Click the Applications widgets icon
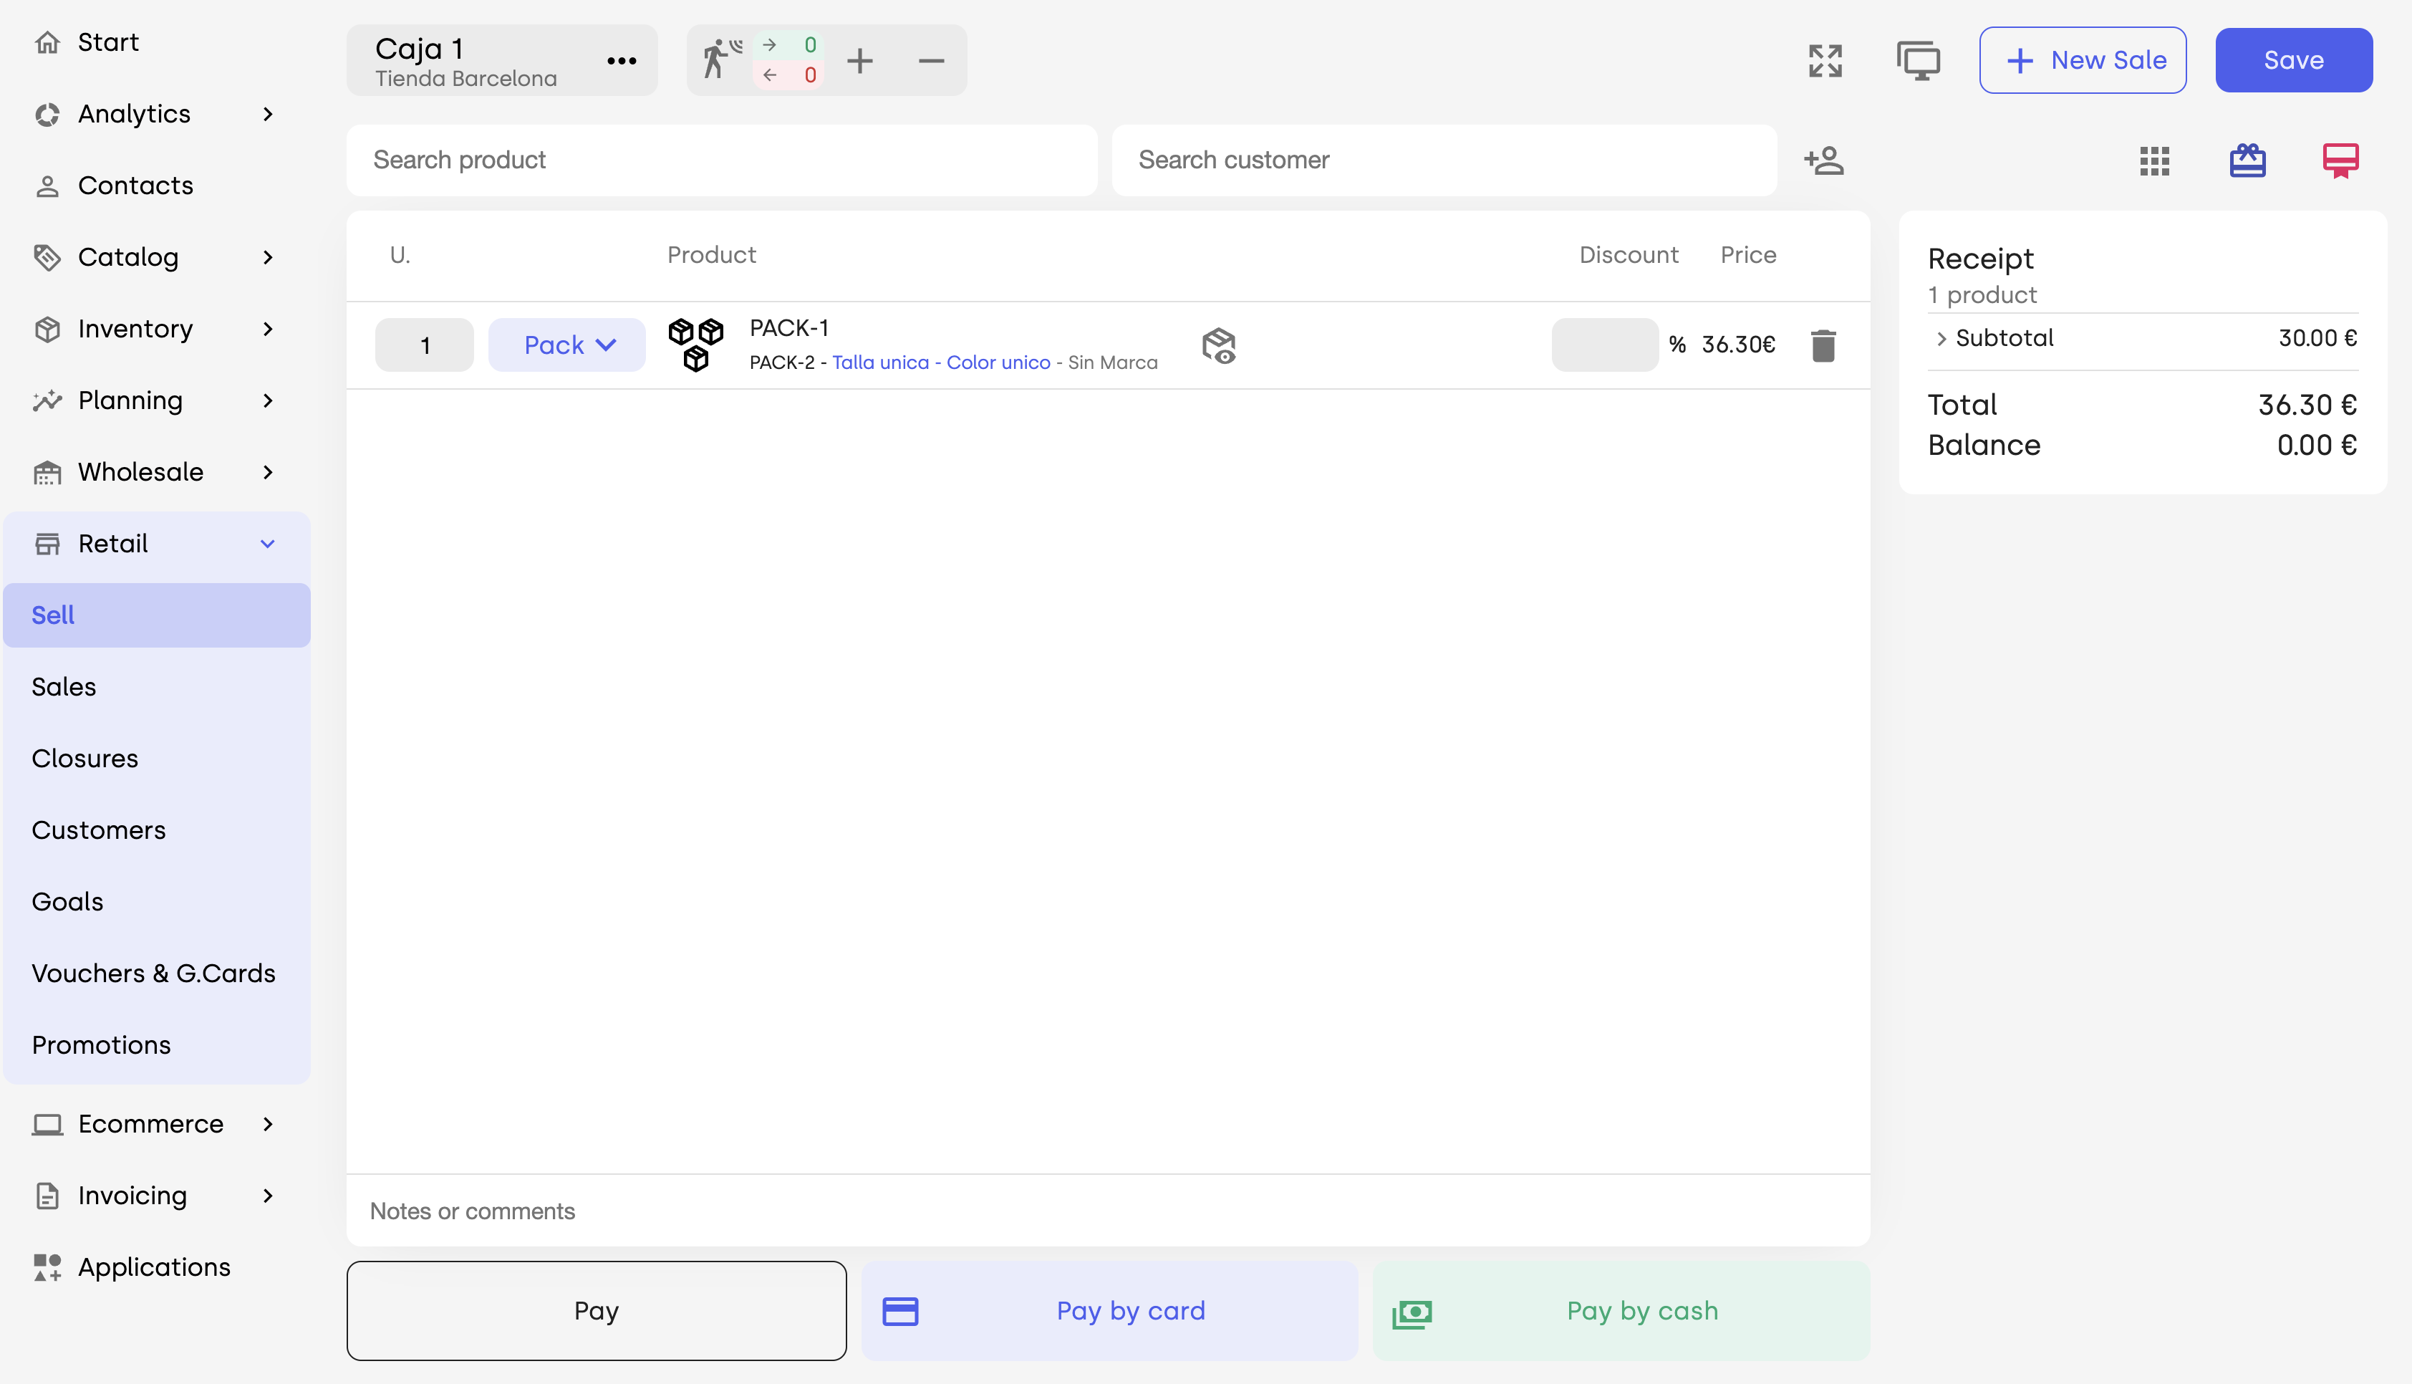2412x1384 pixels. (47, 1267)
